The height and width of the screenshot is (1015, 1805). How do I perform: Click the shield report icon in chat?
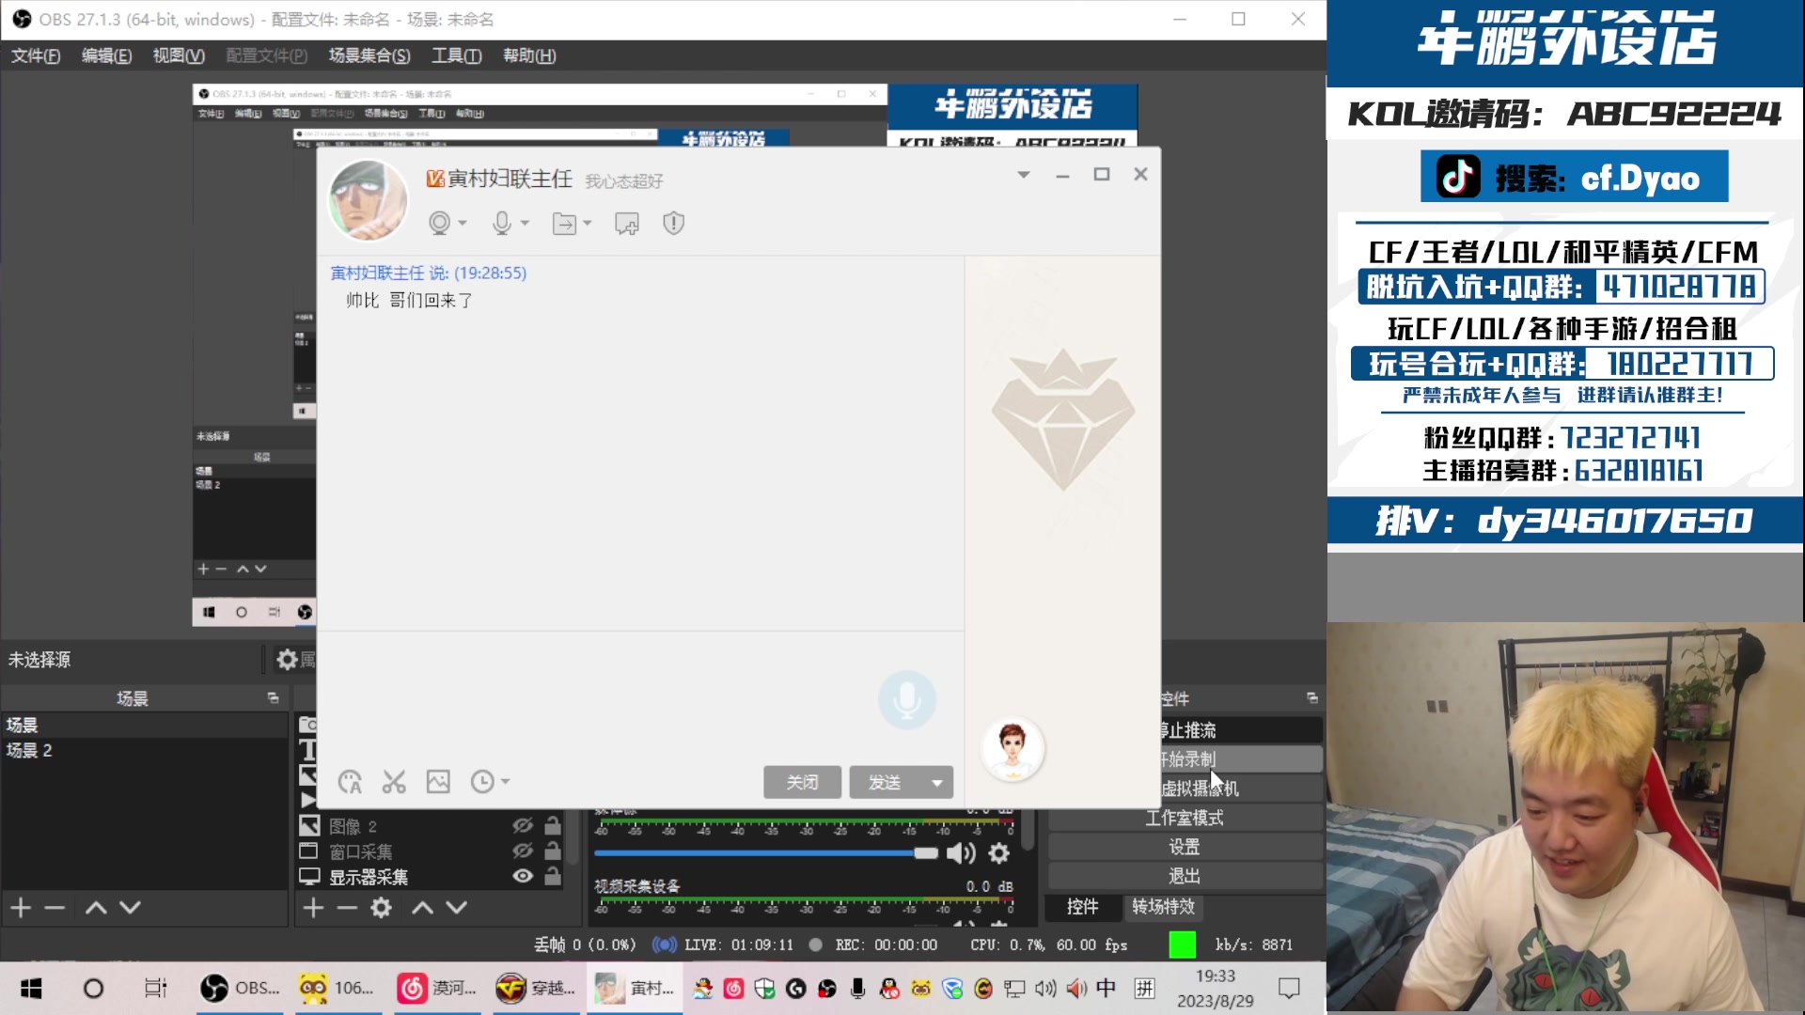coord(673,224)
